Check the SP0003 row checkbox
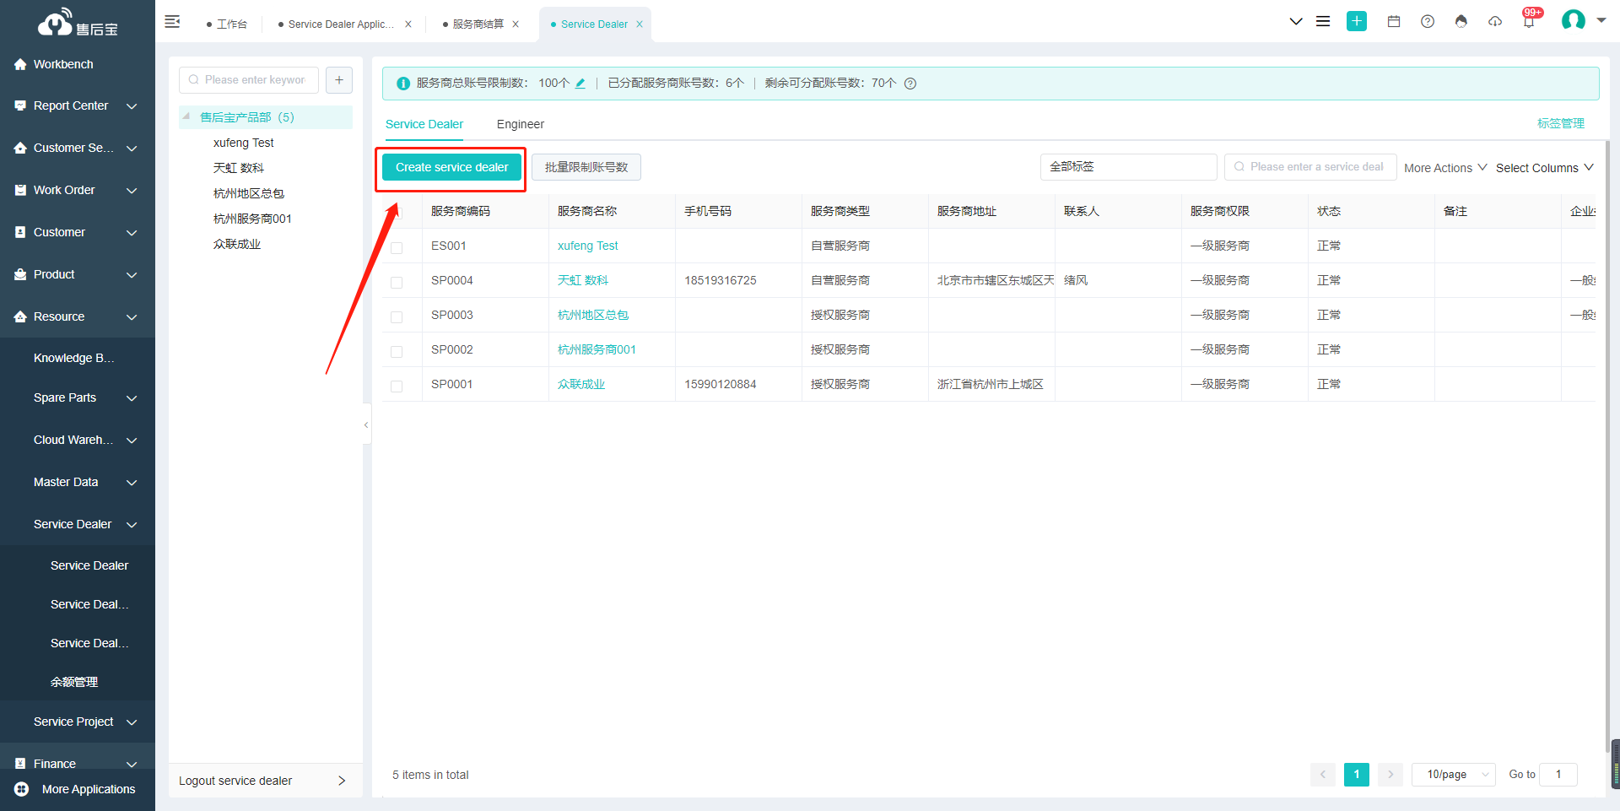Screen dimensions: 1620x811 point(397,316)
